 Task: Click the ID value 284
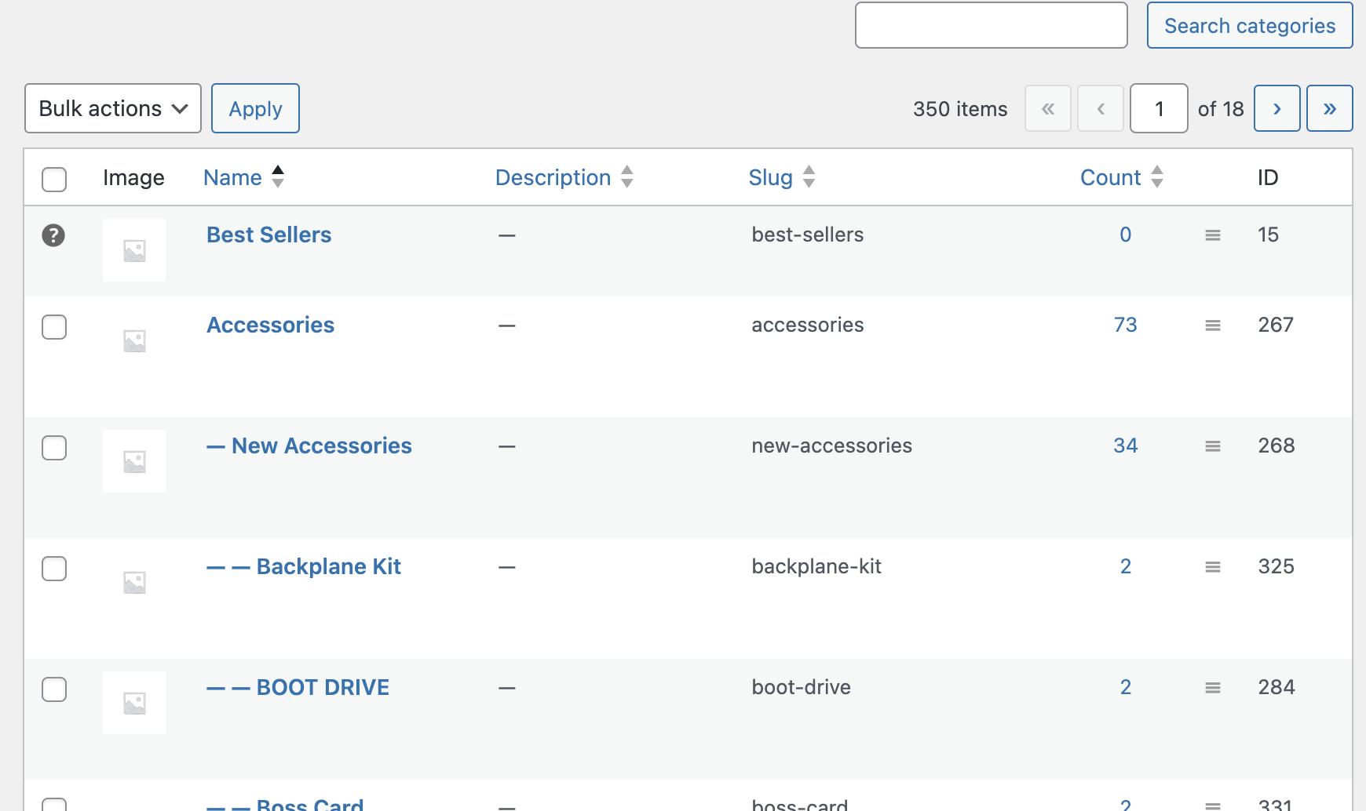pos(1277,687)
